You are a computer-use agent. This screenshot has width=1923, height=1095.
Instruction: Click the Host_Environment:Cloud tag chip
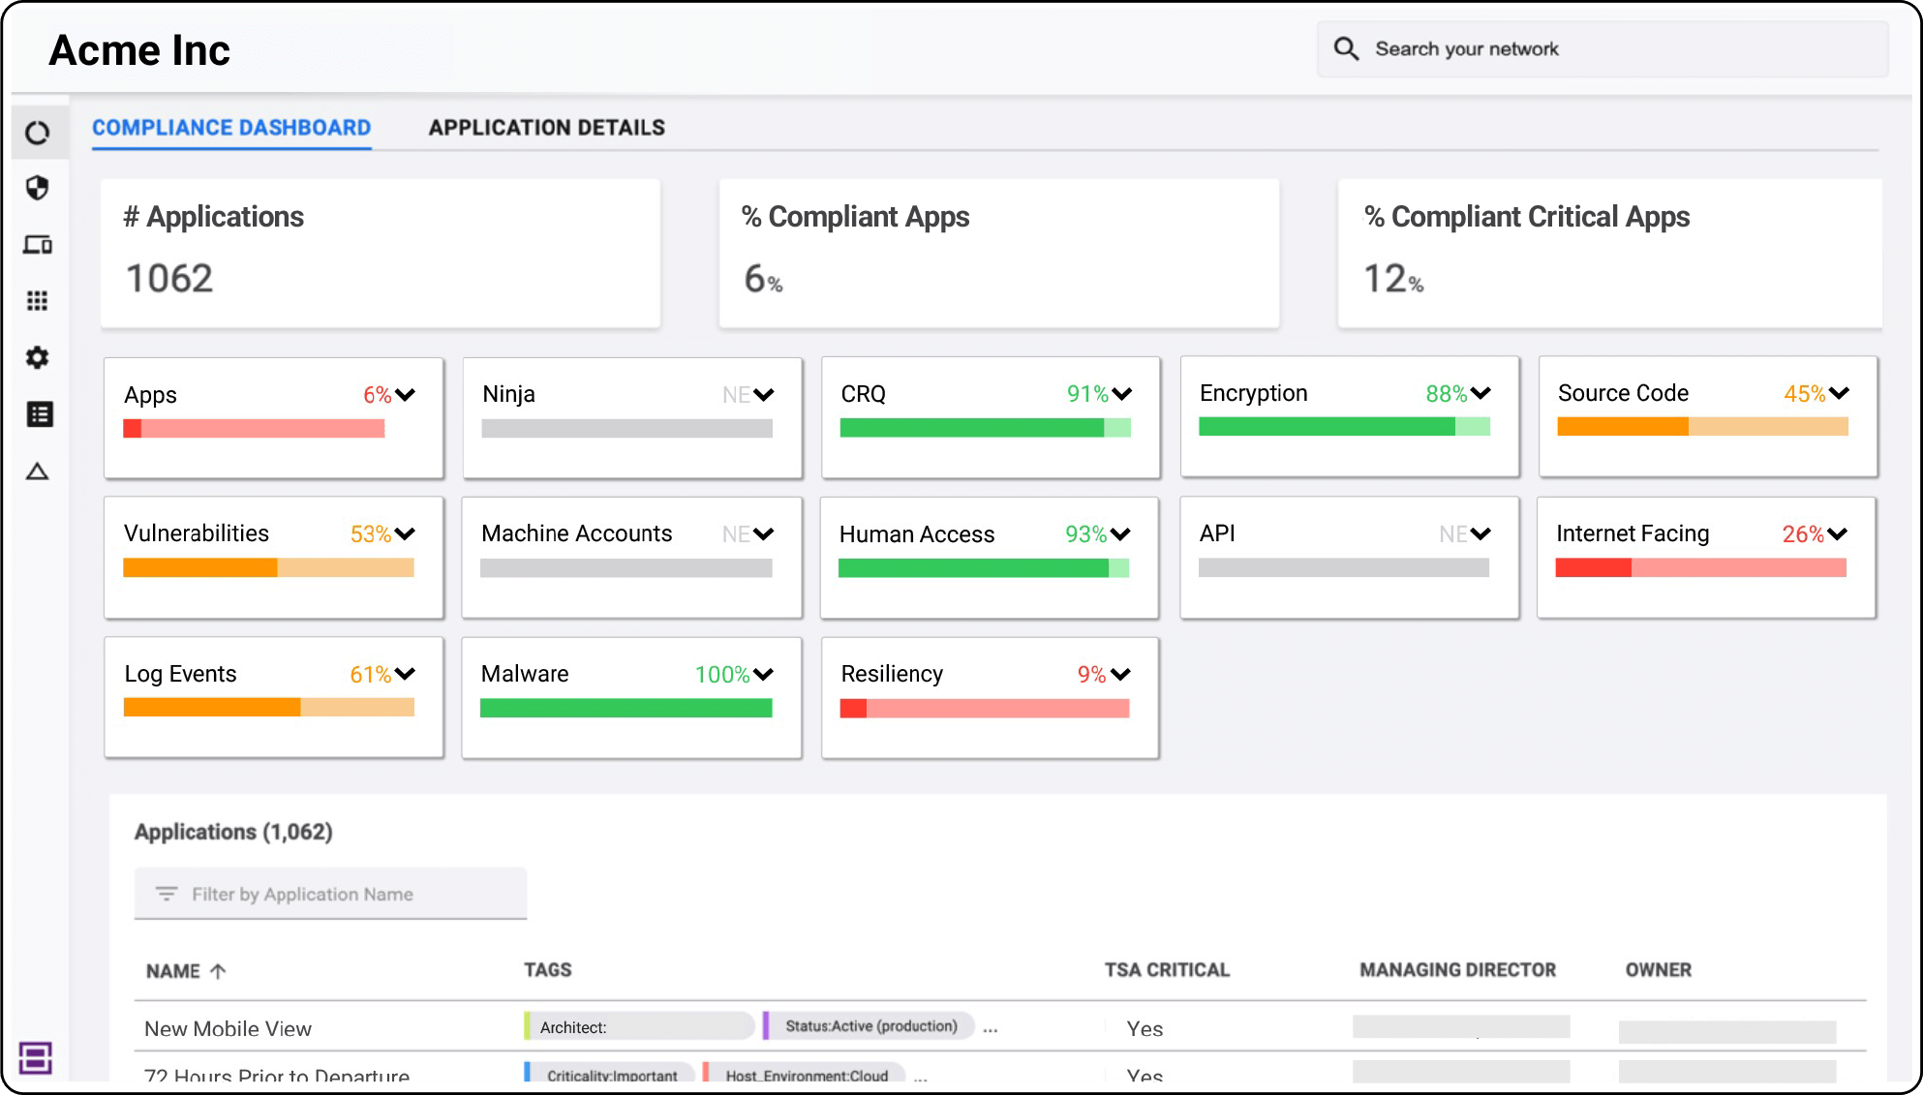pos(806,1074)
